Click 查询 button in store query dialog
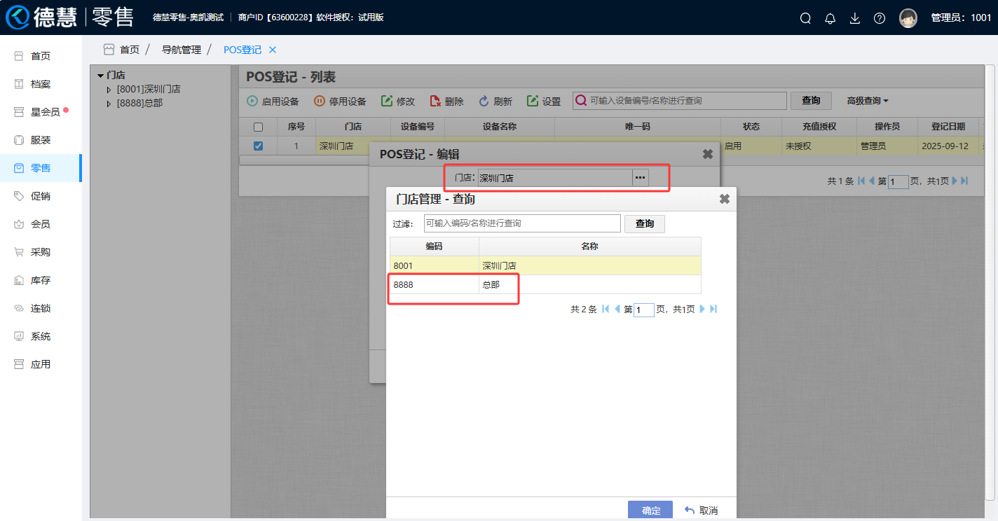This screenshot has width=998, height=521. 644,223
